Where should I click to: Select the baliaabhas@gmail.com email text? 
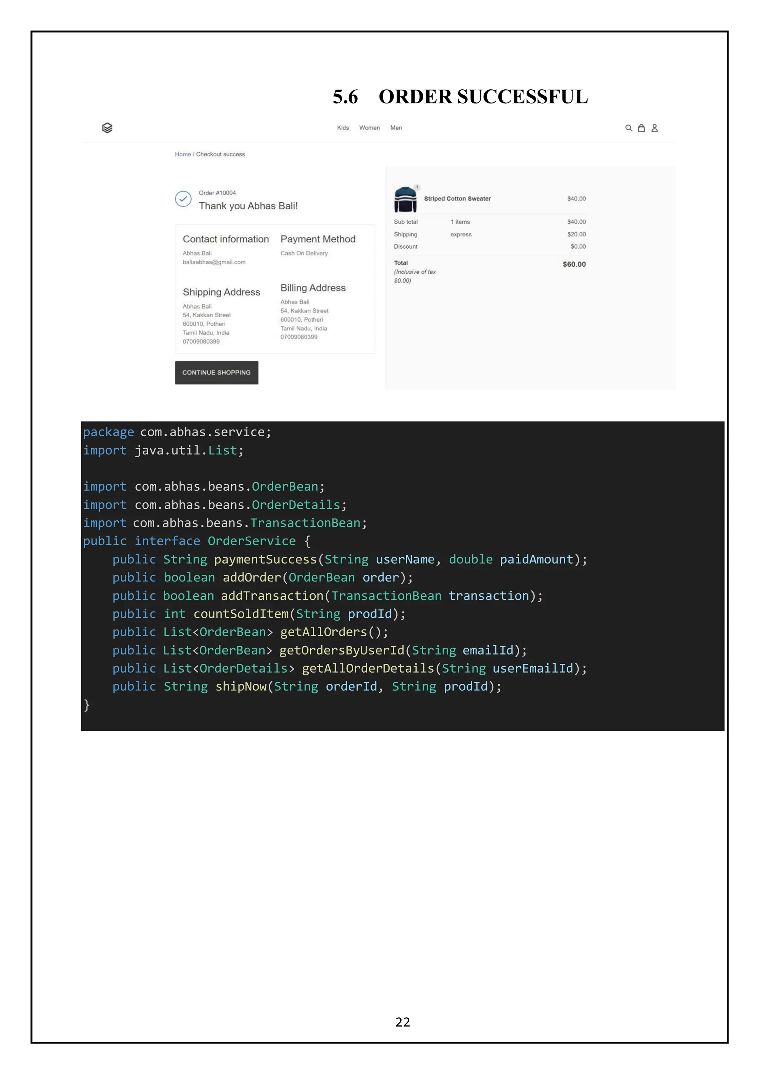(214, 262)
